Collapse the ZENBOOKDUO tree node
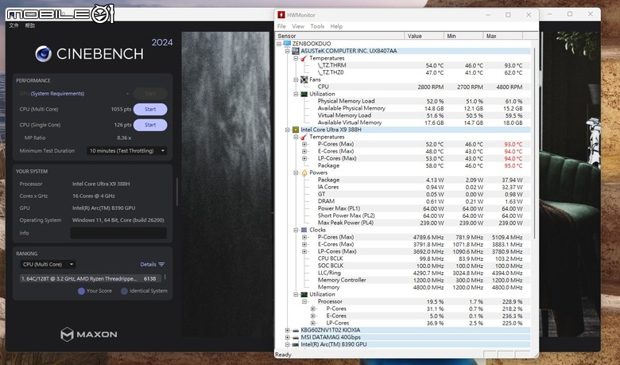Image resolution: width=620 pixels, height=365 pixels. coord(279,44)
